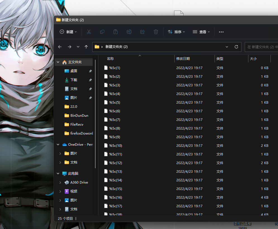Click the Copy icon in the toolbar
Viewport: 278px width, 229px height.
[x=102, y=32]
